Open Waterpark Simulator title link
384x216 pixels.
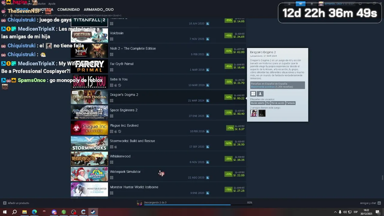[x=125, y=172]
